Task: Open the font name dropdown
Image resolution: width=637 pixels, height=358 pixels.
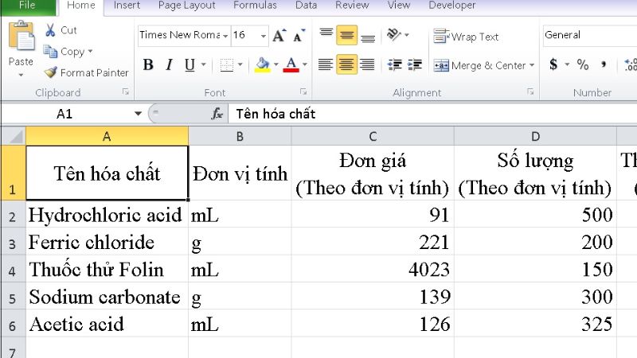Action: (x=225, y=36)
